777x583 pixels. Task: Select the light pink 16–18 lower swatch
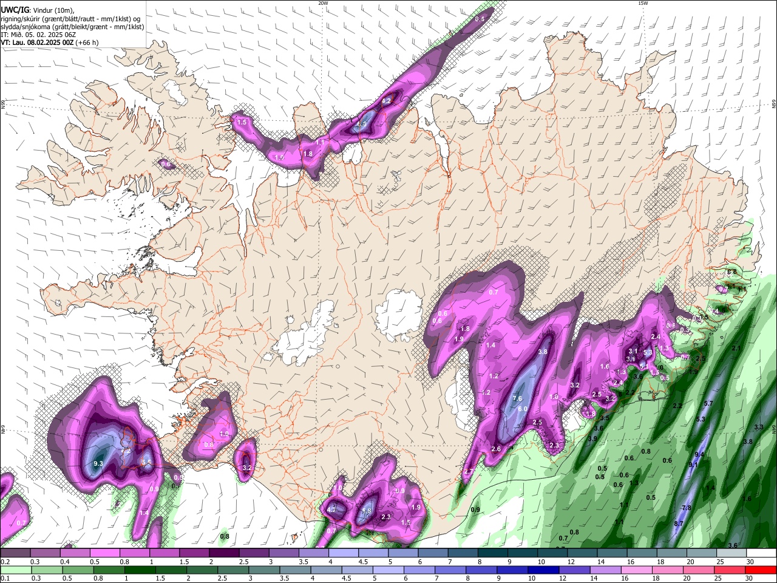click(637, 570)
